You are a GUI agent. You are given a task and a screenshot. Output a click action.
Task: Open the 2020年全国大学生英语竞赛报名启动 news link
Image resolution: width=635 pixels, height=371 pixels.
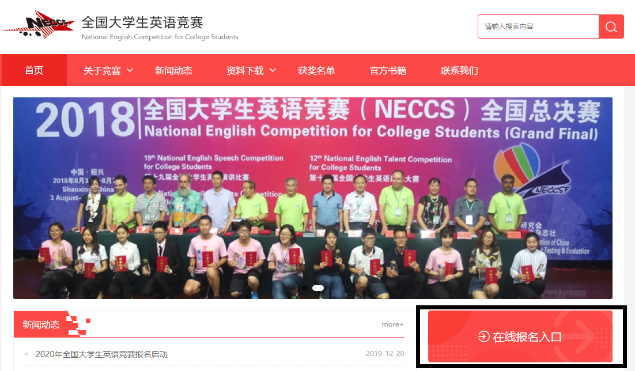[x=101, y=354]
